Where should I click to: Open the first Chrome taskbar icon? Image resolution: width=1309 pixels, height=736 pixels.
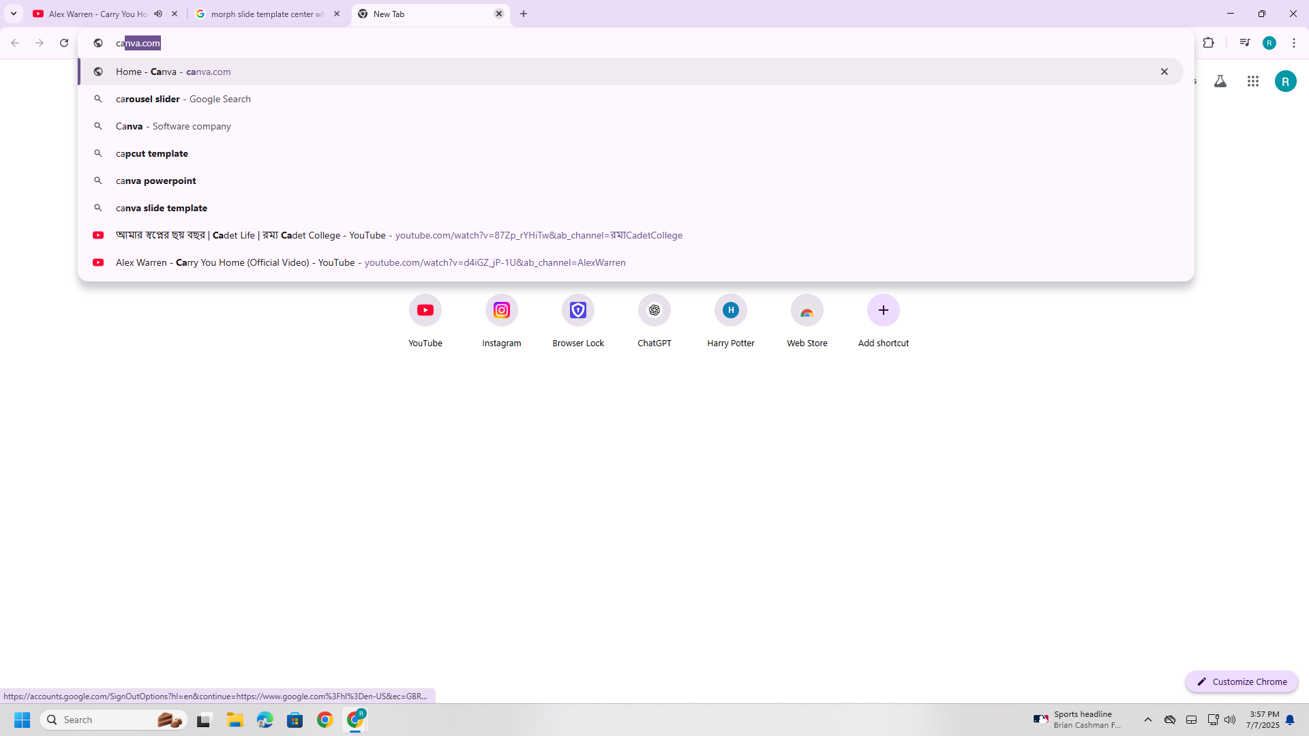325,720
